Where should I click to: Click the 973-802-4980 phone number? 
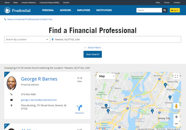28,94
